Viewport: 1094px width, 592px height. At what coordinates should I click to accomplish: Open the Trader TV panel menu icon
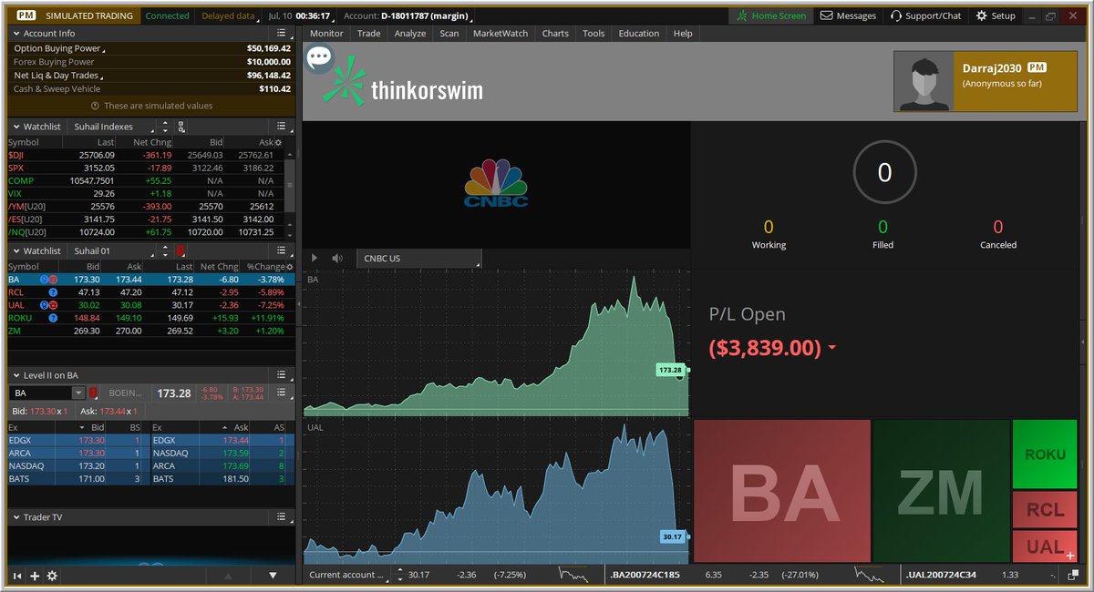283,517
